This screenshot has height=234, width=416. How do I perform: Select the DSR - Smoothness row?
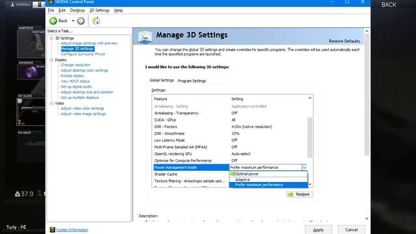230,133
